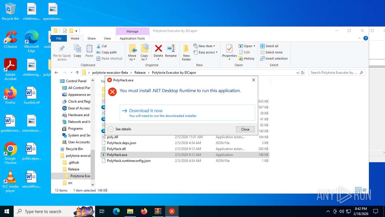Click the red Delete icon
Screen dimensions: 385x217
click(159, 49)
